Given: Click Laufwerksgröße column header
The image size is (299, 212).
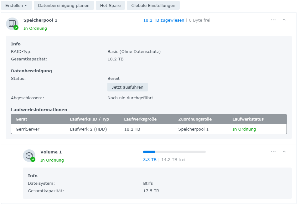Looking at the screenshot, I should [x=140, y=119].
